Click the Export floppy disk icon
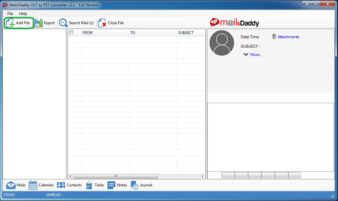Screen dimensions: 338x201 click(39, 23)
